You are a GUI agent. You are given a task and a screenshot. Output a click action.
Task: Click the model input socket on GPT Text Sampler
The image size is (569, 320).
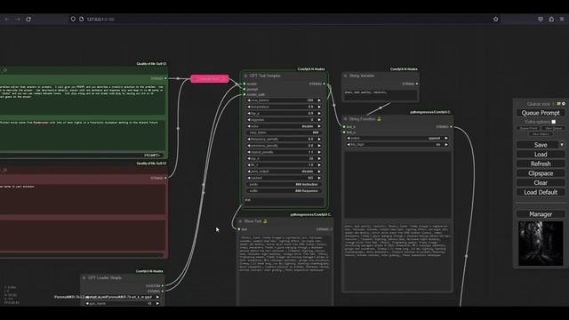click(x=244, y=84)
